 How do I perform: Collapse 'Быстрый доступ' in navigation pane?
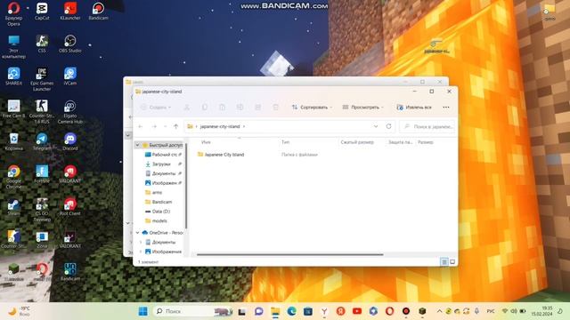(137, 145)
